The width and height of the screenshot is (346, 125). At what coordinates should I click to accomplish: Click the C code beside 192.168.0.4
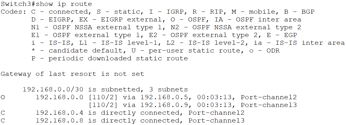pyautogui.click(x=3, y=113)
